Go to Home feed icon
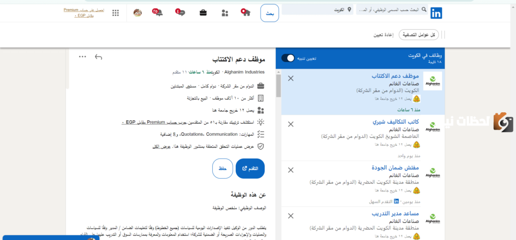 coord(245,13)
